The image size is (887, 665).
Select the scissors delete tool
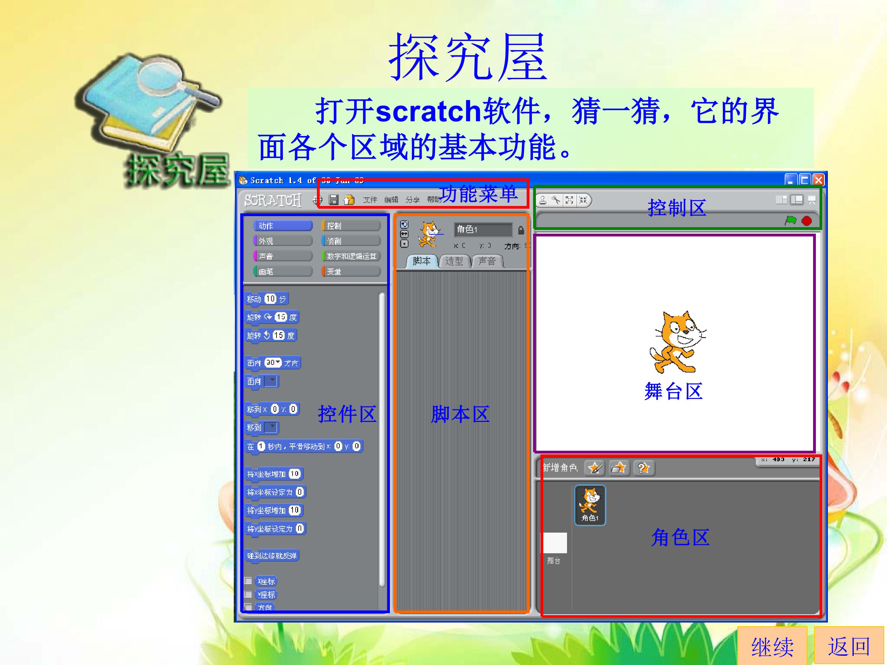(556, 200)
